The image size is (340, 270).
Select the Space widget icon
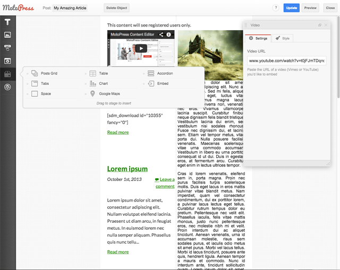pos(35,93)
